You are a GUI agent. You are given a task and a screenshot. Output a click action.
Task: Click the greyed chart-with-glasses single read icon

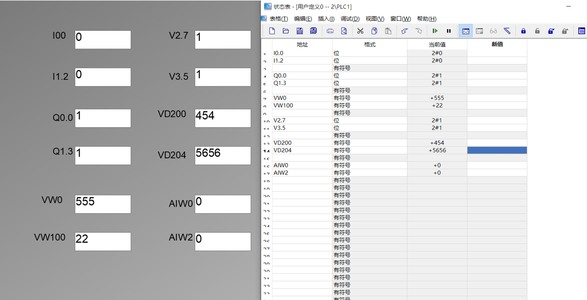point(479,31)
